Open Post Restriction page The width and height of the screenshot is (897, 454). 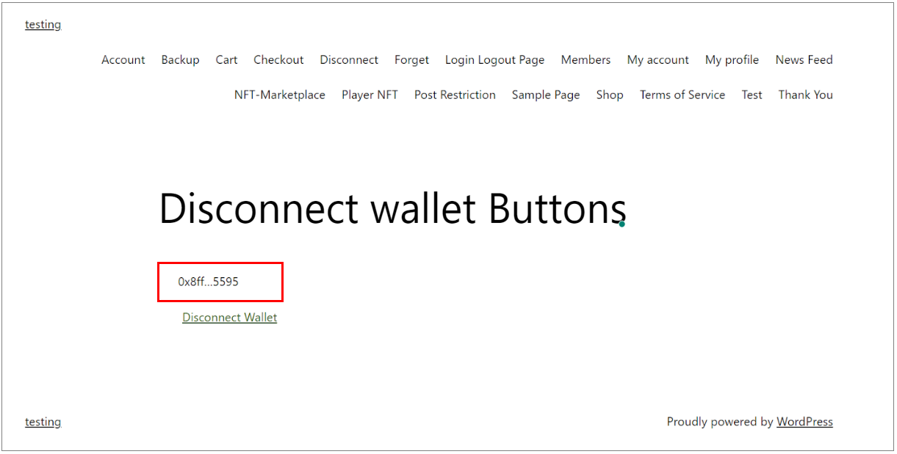(455, 95)
